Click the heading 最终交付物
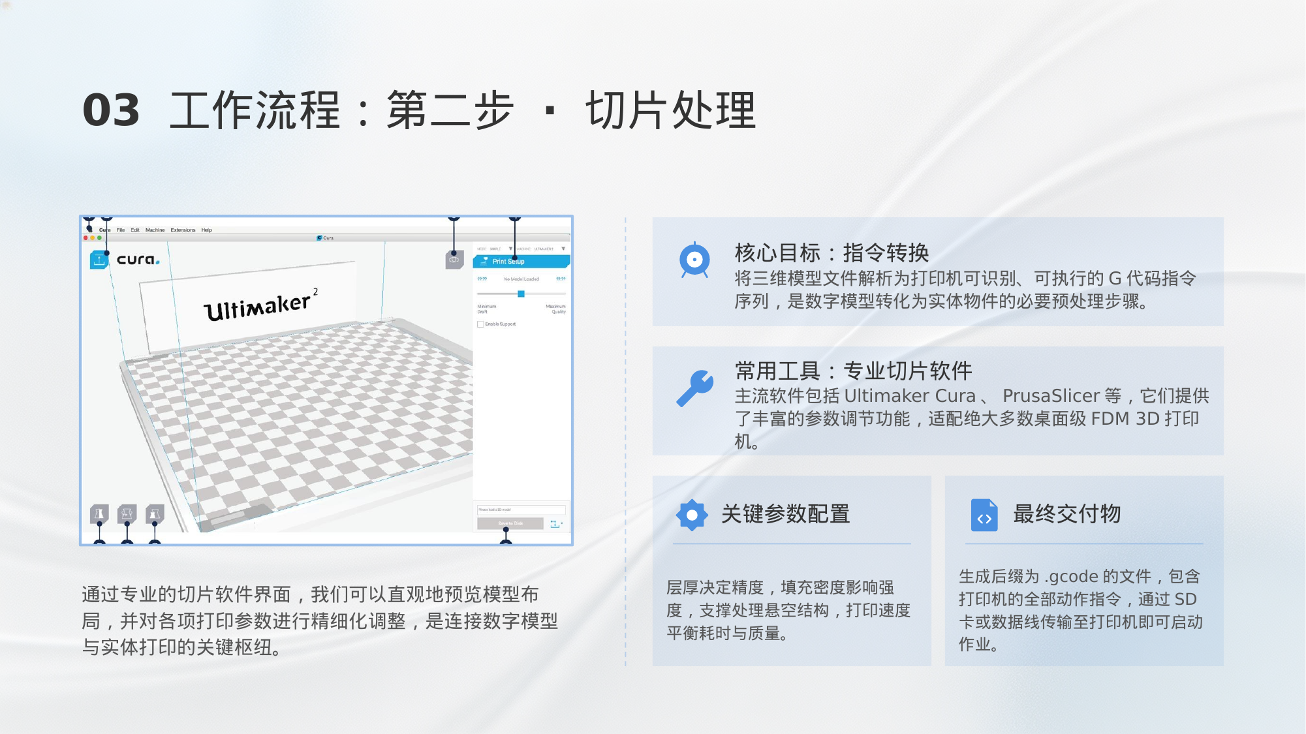Viewport: 1306px width, 734px height. (1066, 514)
